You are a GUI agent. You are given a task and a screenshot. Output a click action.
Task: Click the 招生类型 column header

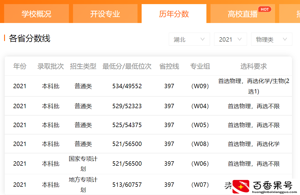[83, 66]
